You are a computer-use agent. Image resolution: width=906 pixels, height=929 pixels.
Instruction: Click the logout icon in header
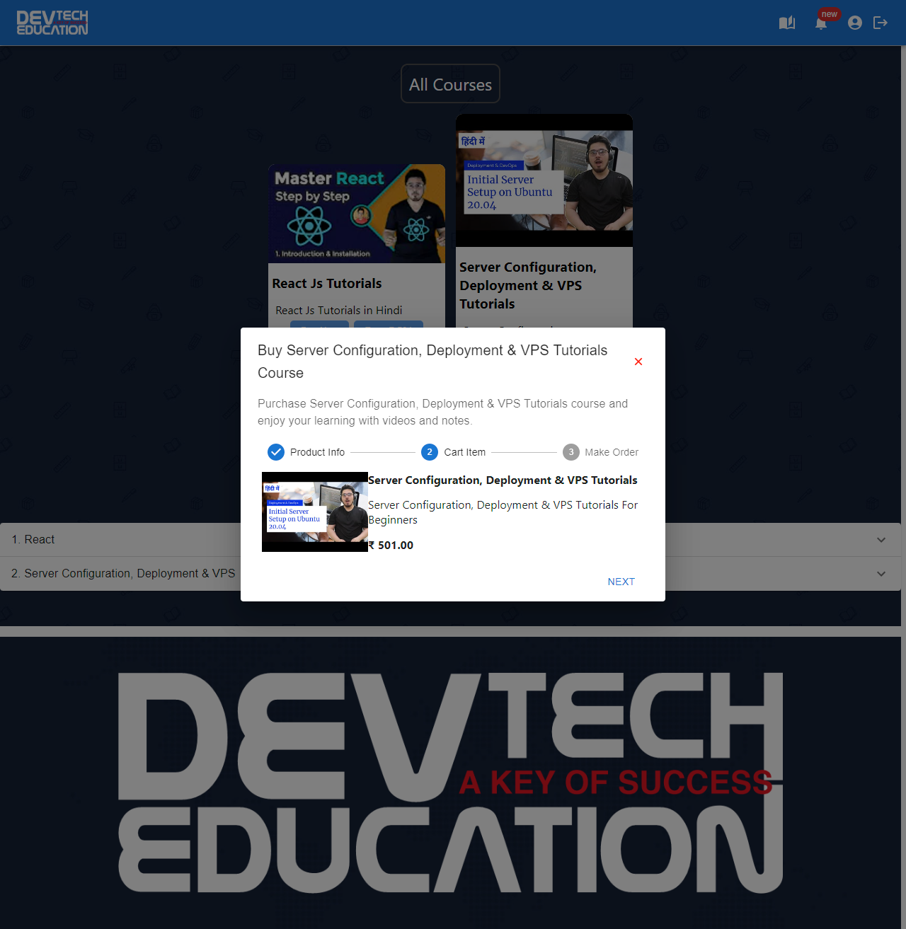[x=881, y=23]
